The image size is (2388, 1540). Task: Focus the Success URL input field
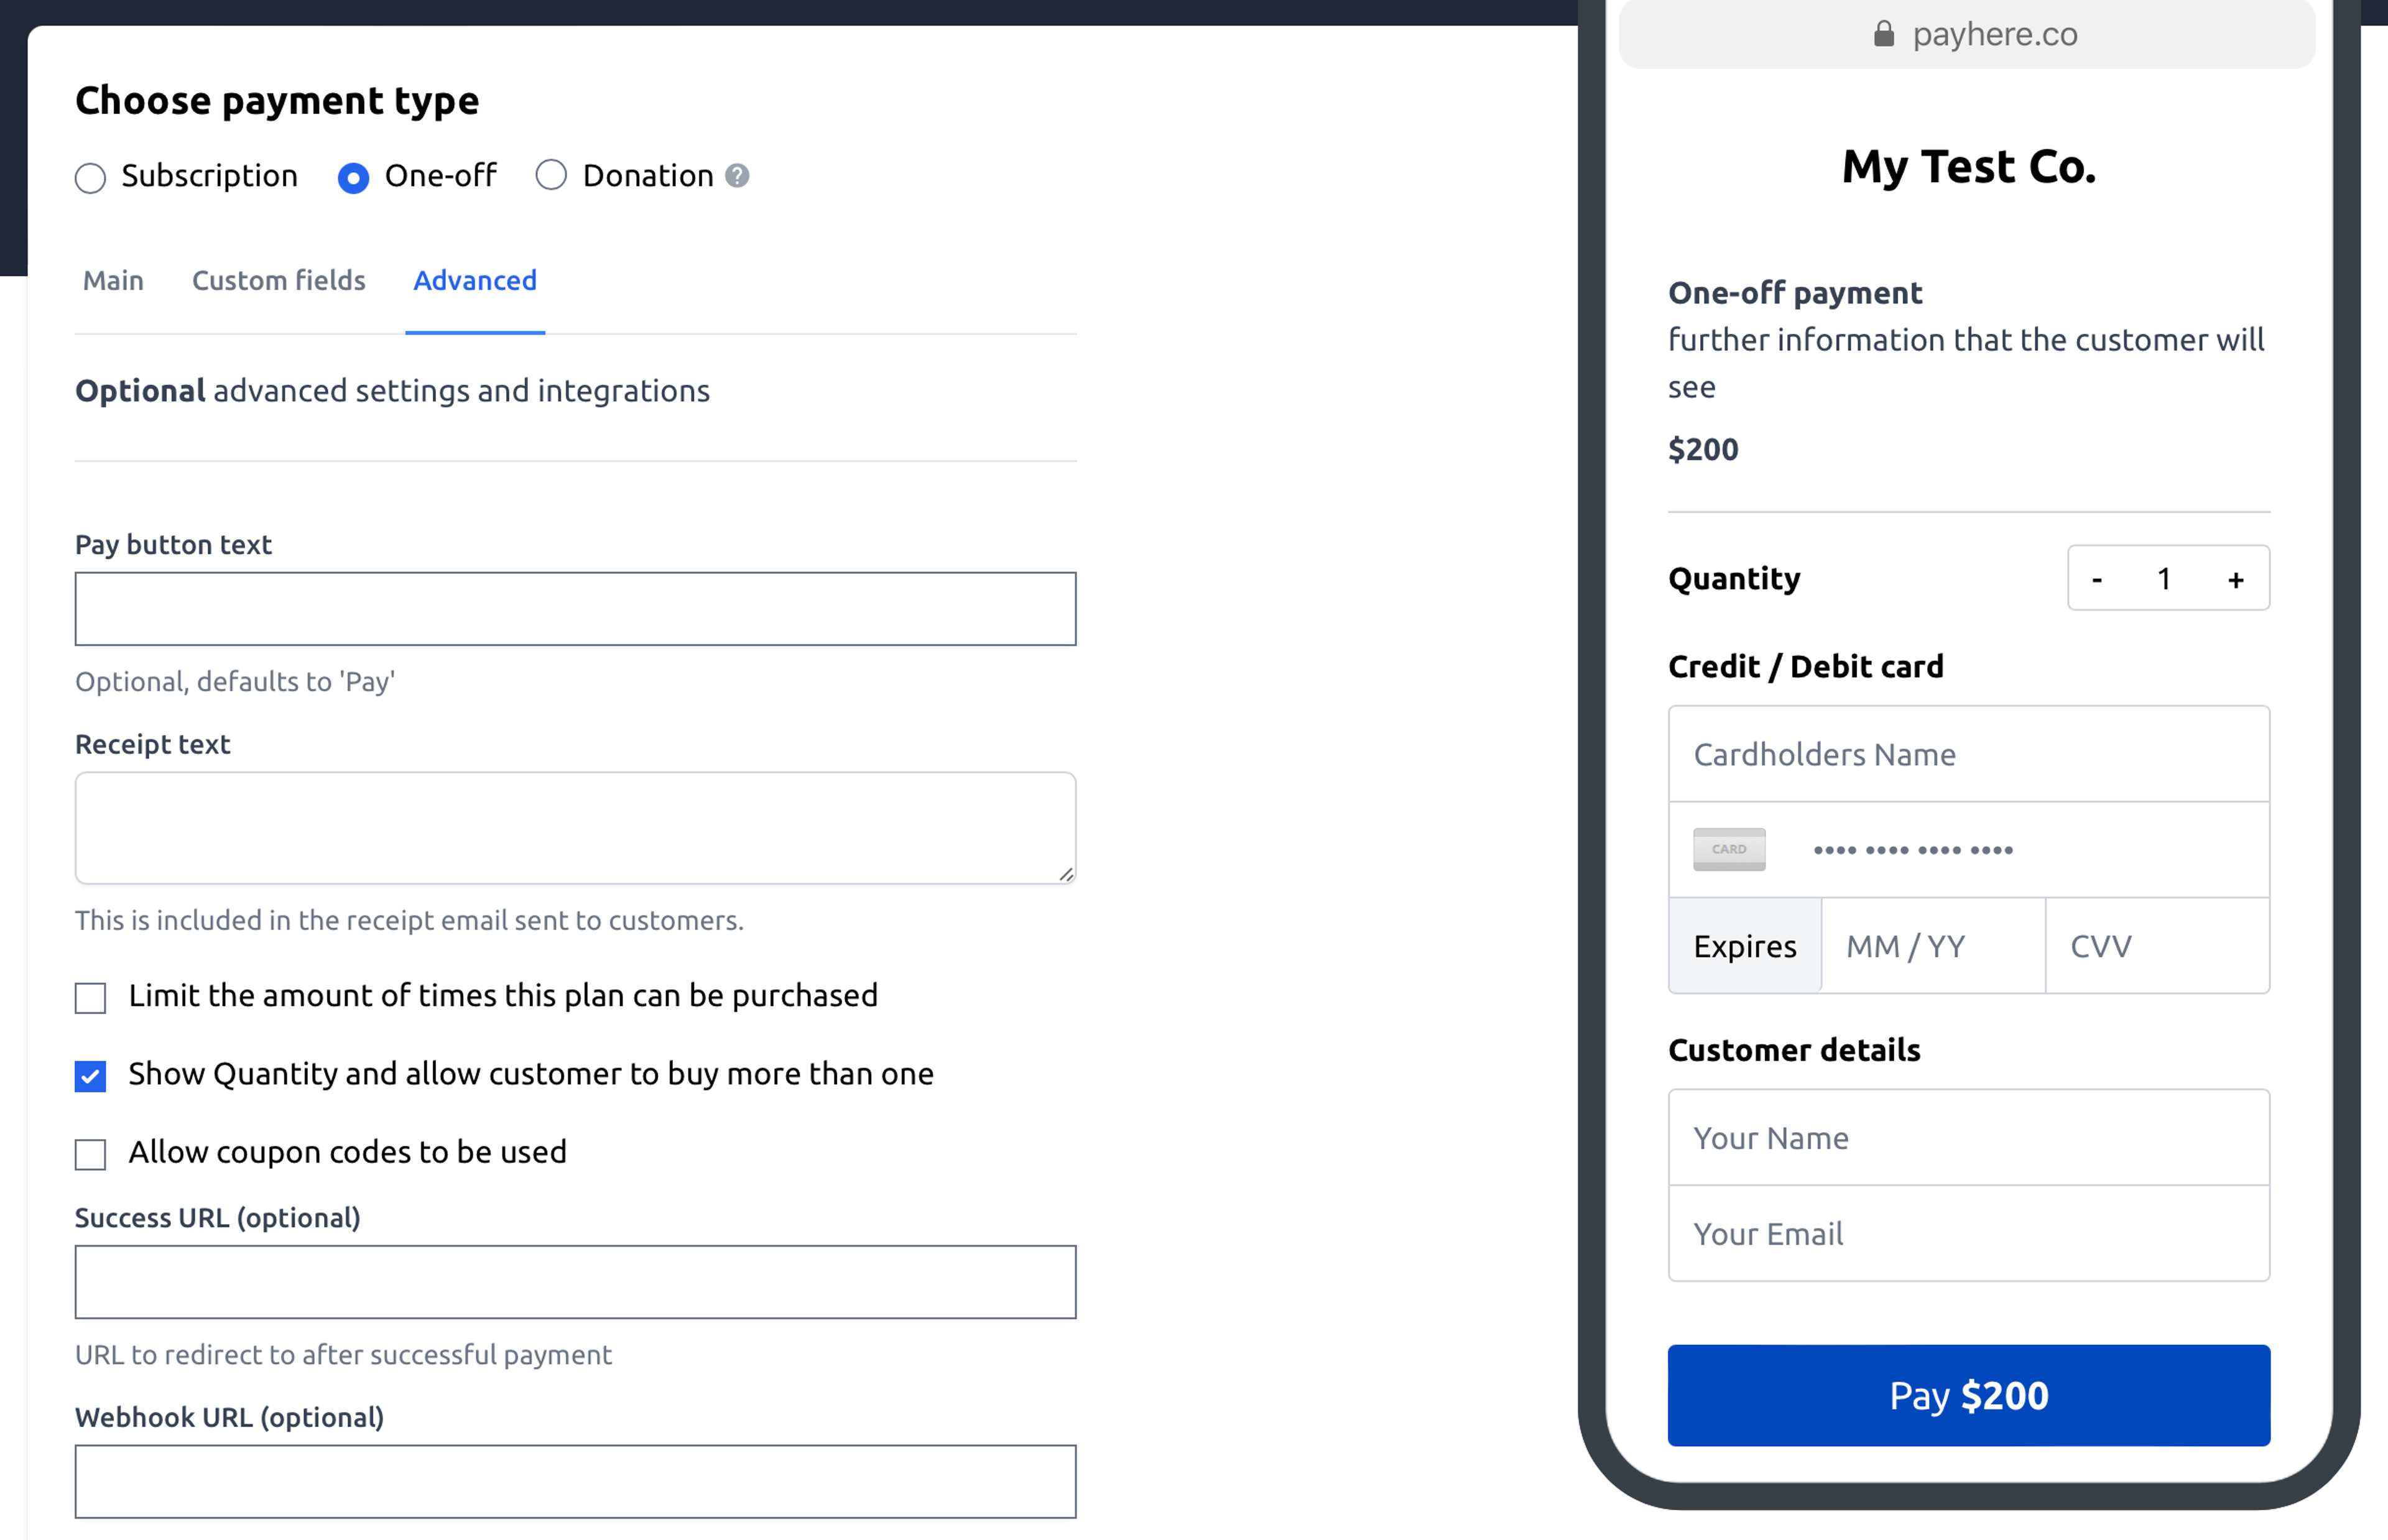pyautogui.click(x=575, y=1282)
